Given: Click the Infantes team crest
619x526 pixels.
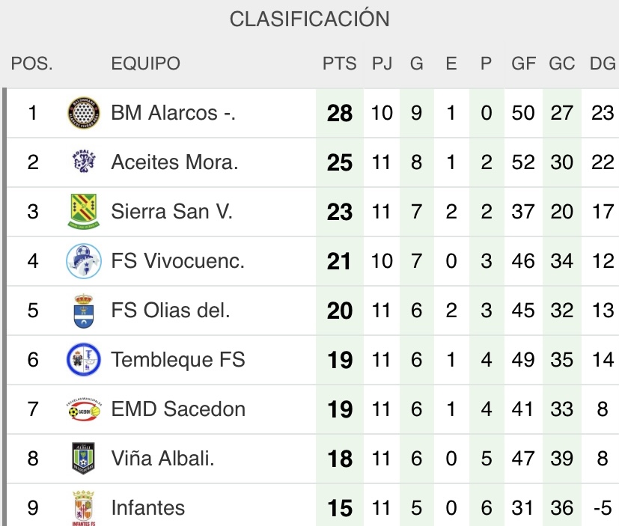Looking at the screenshot, I should (x=83, y=508).
